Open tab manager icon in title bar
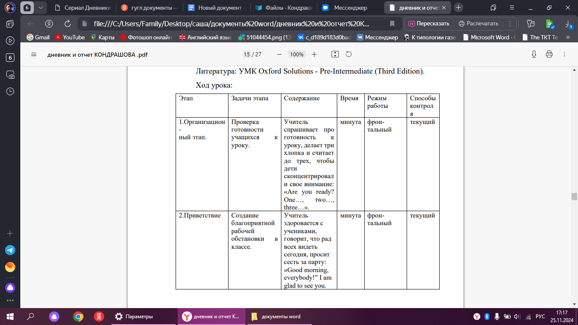 [x=493, y=8]
